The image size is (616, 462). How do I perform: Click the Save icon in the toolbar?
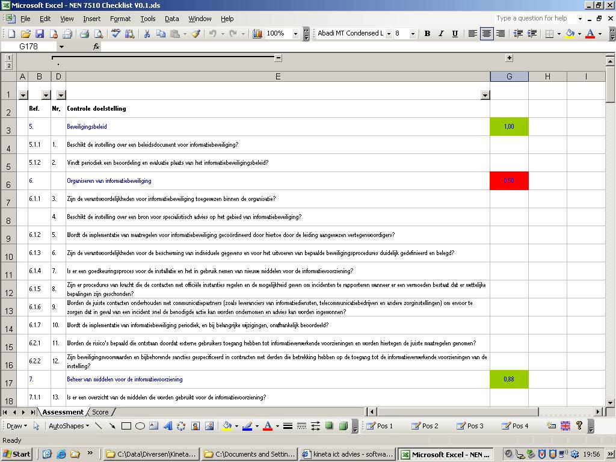tap(40, 34)
